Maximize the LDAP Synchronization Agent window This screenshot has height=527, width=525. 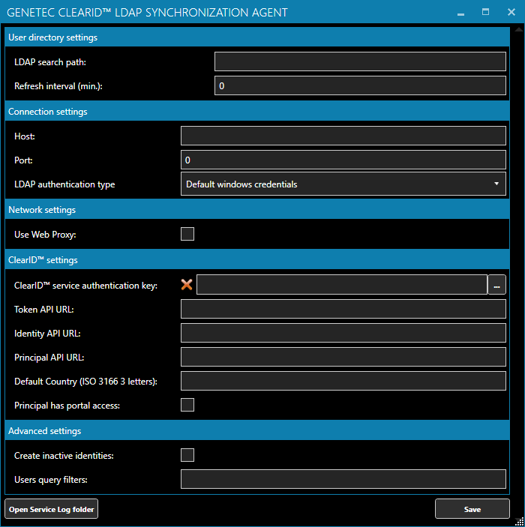click(485, 12)
